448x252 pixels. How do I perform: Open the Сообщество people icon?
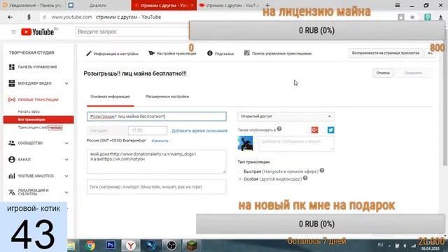click(12, 143)
